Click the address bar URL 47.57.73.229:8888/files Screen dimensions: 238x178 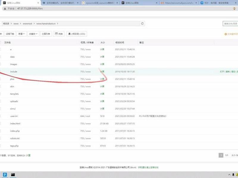pos(30,9)
